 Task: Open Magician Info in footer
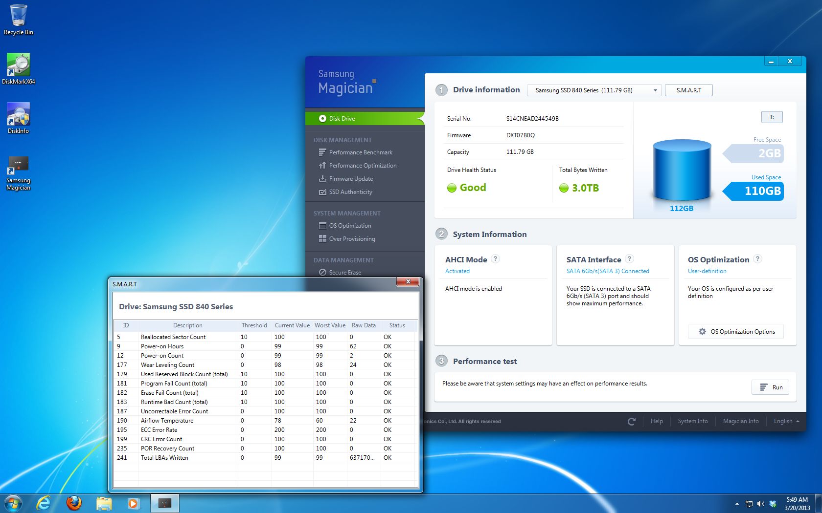pyautogui.click(x=741, y=421)
